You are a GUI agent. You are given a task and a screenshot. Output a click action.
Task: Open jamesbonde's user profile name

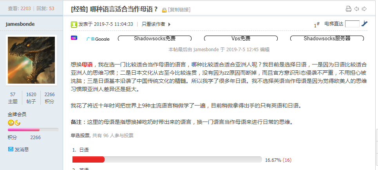tap(20, 24)
